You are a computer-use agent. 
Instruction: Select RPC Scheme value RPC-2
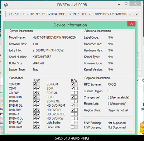[112, 84]
